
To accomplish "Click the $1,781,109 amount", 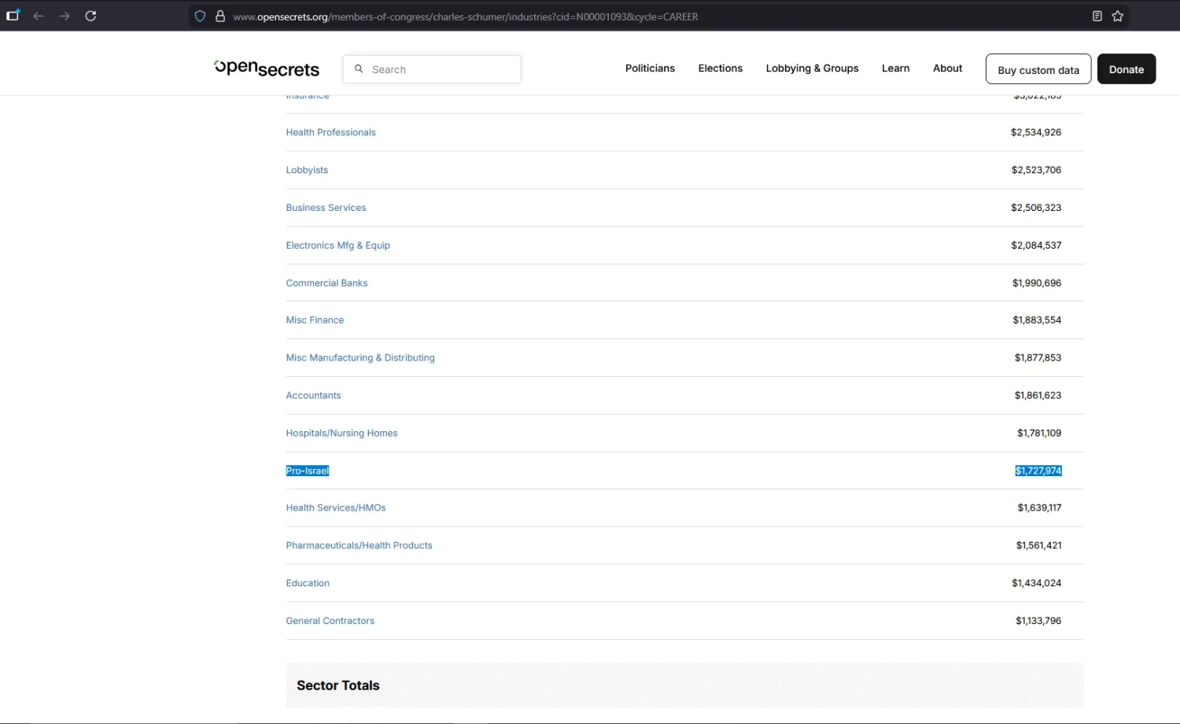I will point(1039,434).
